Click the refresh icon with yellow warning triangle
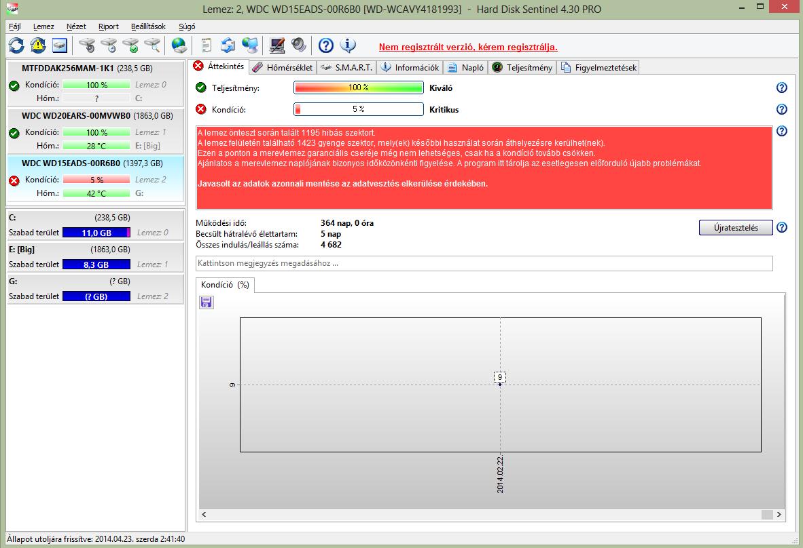Image resolution: width=803 pixels, height=548 pixels. [38, 45]
